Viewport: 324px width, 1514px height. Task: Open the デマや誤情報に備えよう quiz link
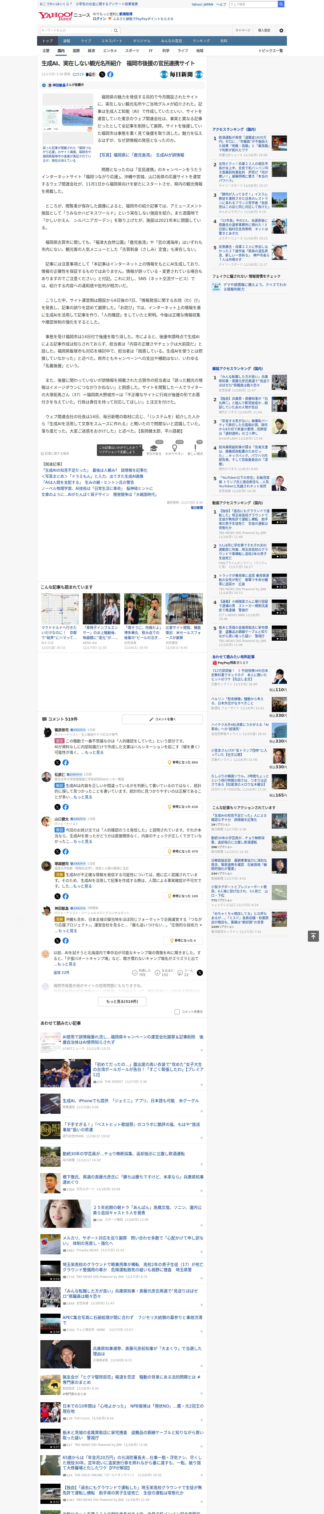(254, 287)
